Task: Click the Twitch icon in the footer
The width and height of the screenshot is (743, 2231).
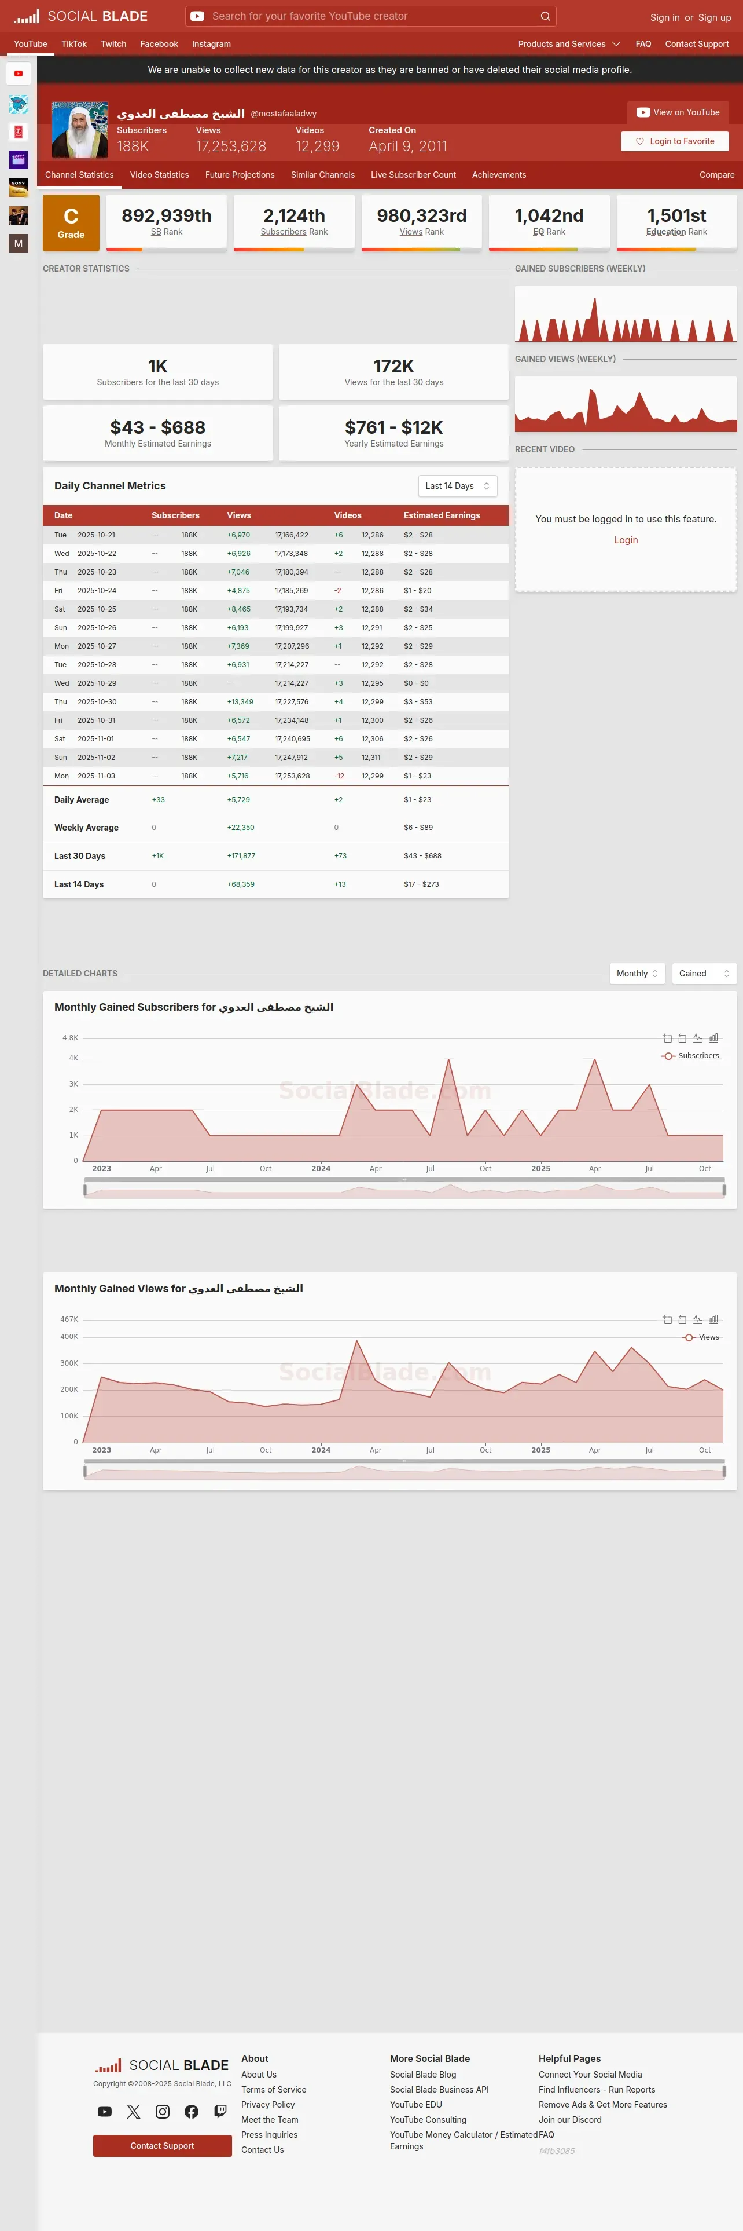Action: pyautogui.click(x=220, y=2112)
